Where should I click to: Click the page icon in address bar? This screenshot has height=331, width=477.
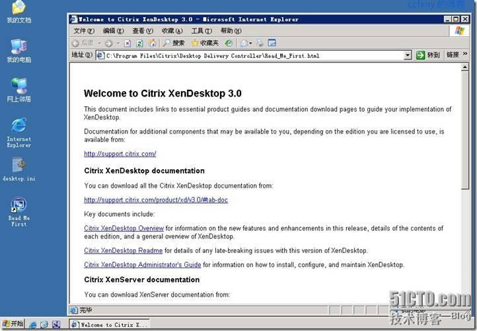click(100, 55)
